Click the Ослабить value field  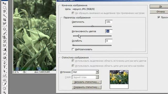tap(109, 41)
